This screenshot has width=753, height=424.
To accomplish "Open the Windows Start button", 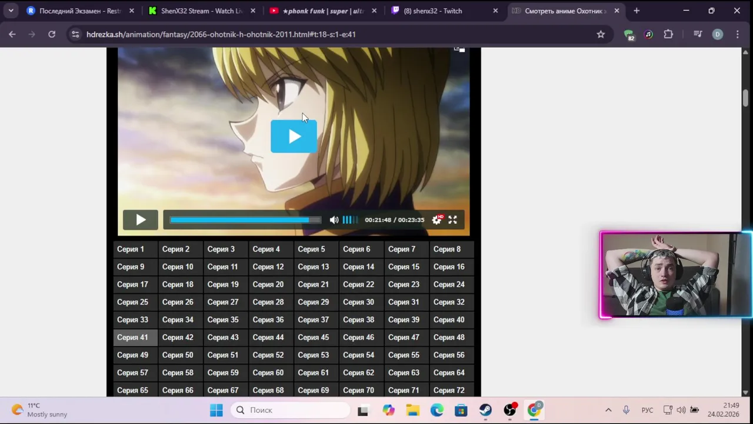I will (216, 410).
